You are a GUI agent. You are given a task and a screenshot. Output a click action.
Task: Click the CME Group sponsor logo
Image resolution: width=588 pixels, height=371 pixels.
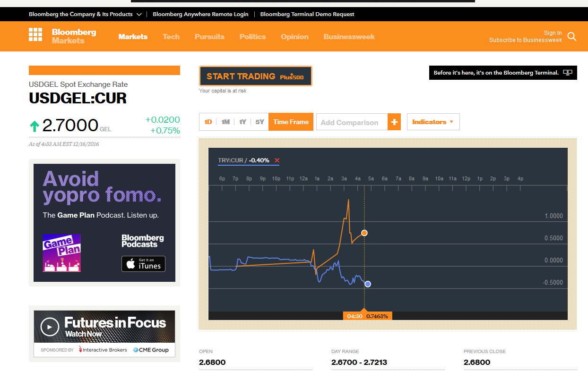[x=151, y=350]
